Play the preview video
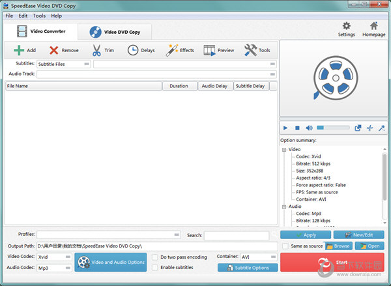Screen dimensions: 391x286 [285, 128]
